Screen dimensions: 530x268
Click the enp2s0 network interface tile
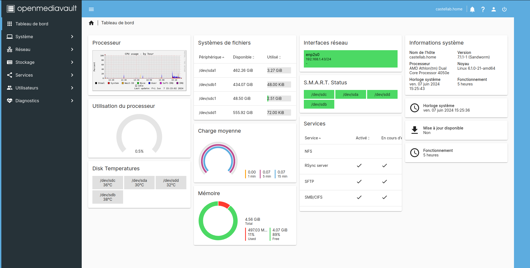point(350,59)
